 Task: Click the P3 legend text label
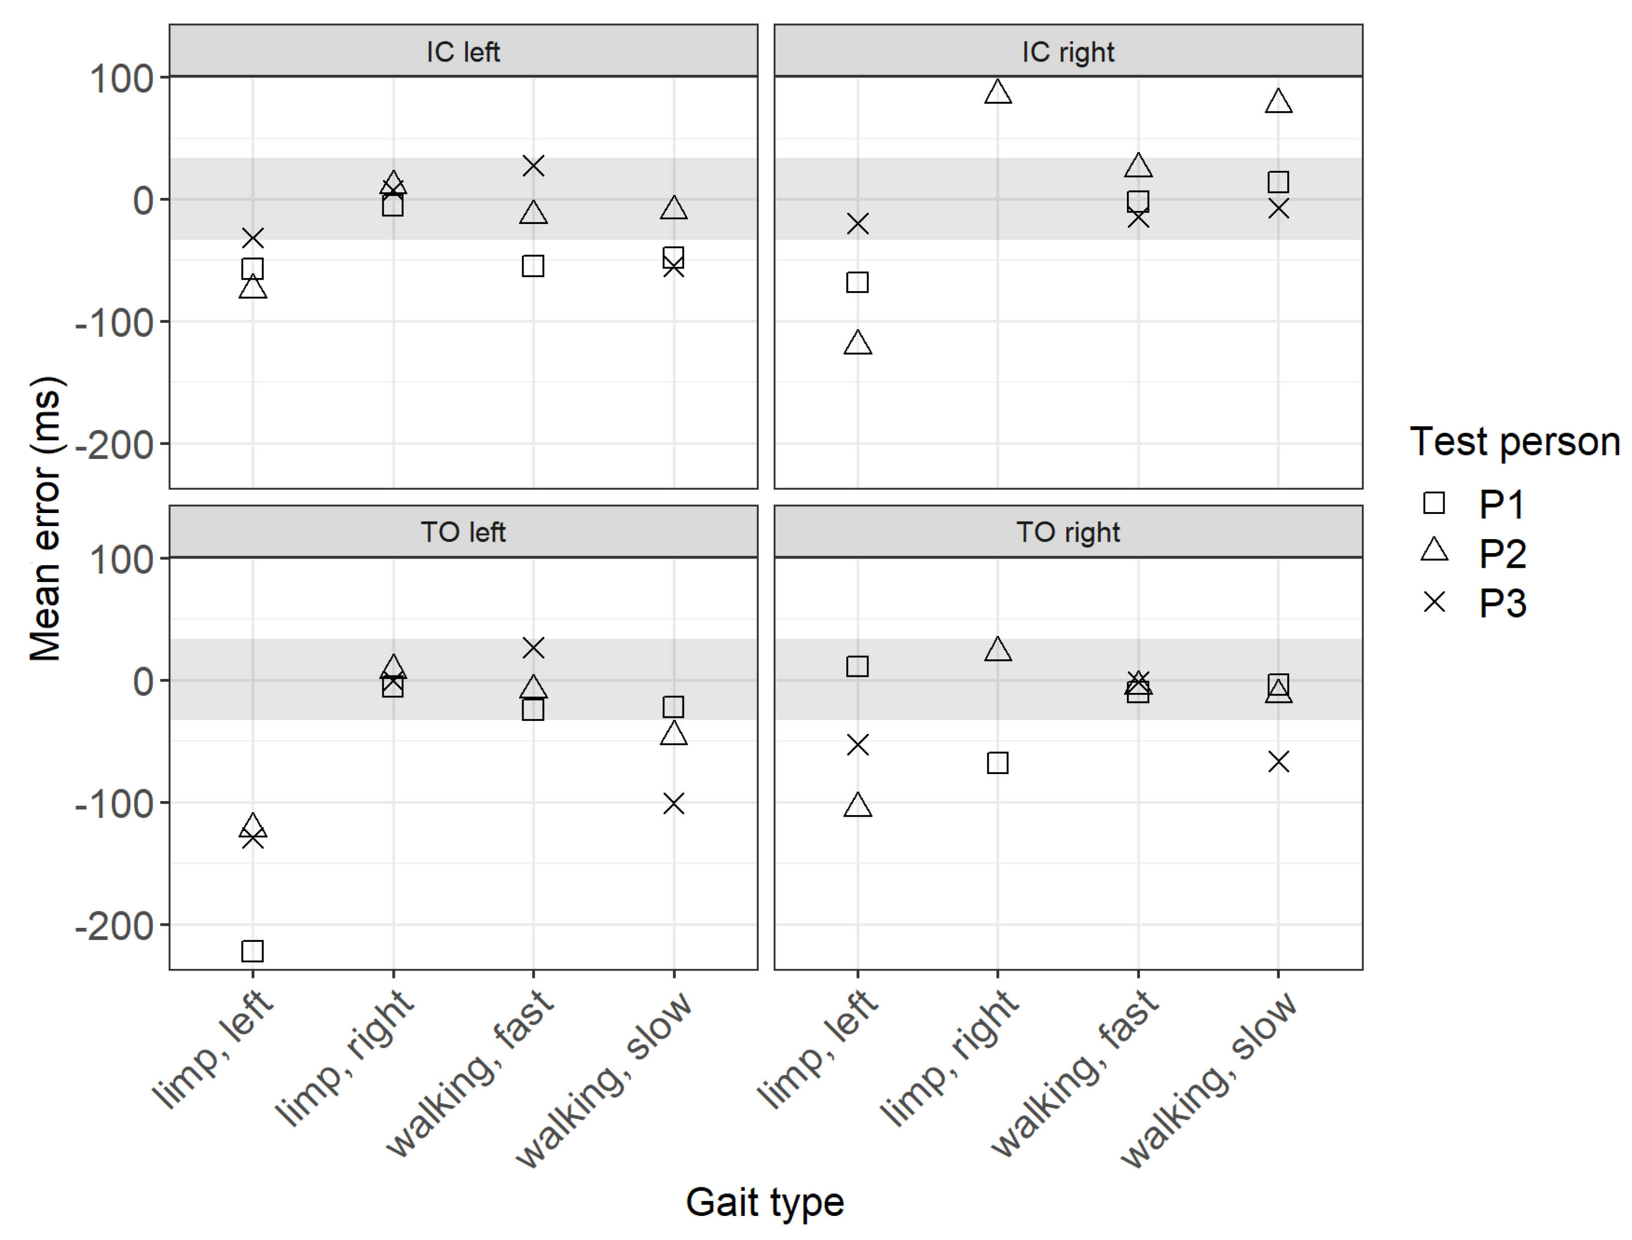click(x=1503, y=603)
